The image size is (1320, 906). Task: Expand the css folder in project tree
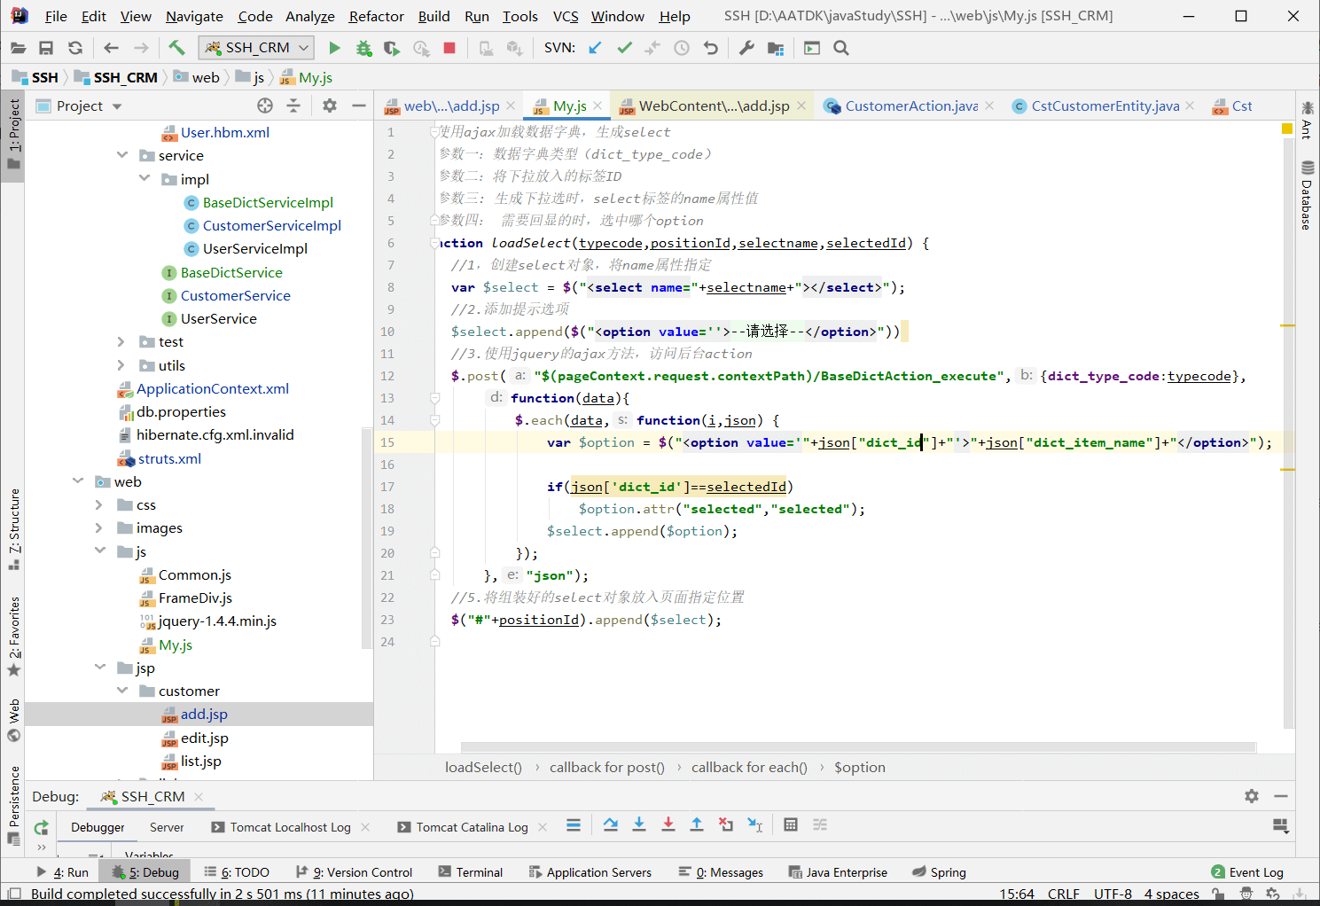tap(99, 504)
